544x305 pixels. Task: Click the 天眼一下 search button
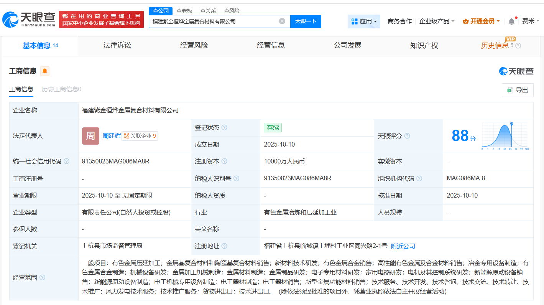(306, 21)
